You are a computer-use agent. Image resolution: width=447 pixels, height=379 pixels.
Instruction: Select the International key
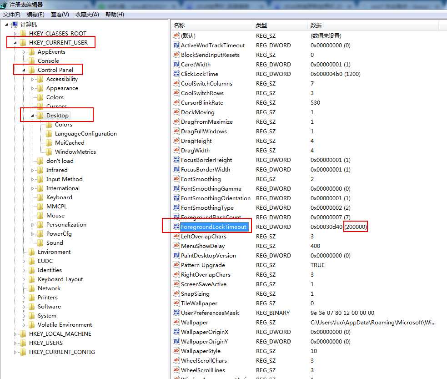click(x=63, y=188)
